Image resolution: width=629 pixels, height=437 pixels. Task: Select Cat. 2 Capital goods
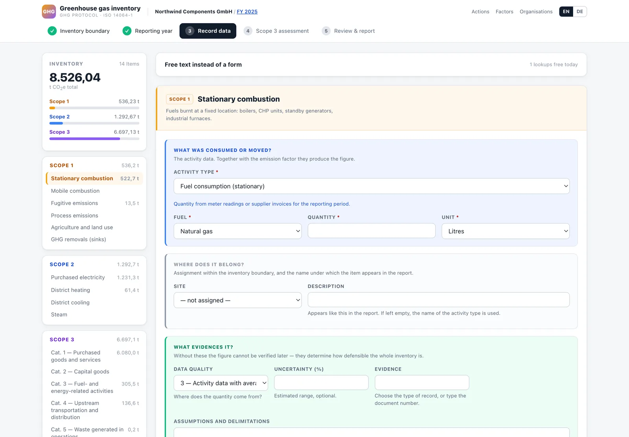[94, 371]
